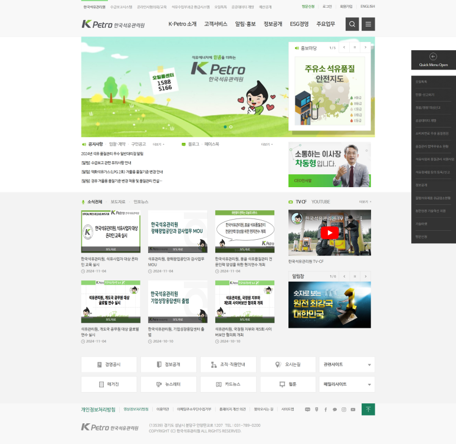Open the Facebook footer icon
456x444 pixels.
tap(326, 410)
